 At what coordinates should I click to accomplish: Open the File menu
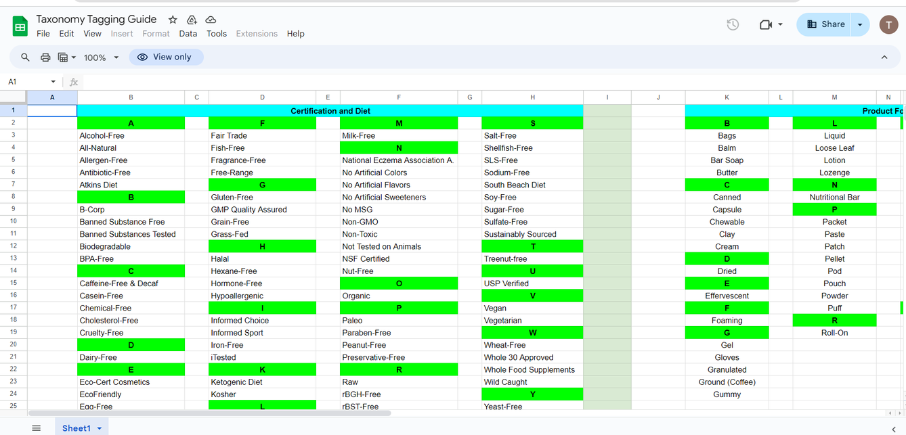[43, 34]
